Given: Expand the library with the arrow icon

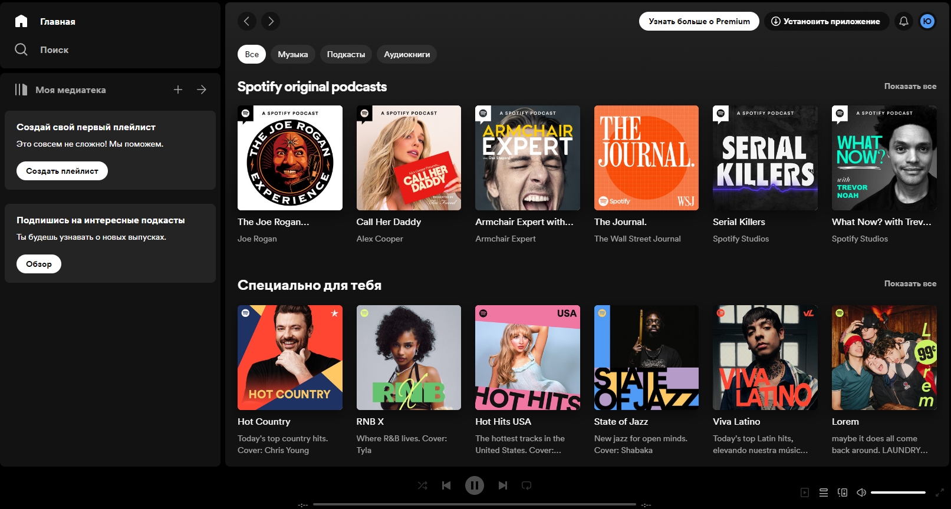Looking at the screenshot, I should click(202, 90).
